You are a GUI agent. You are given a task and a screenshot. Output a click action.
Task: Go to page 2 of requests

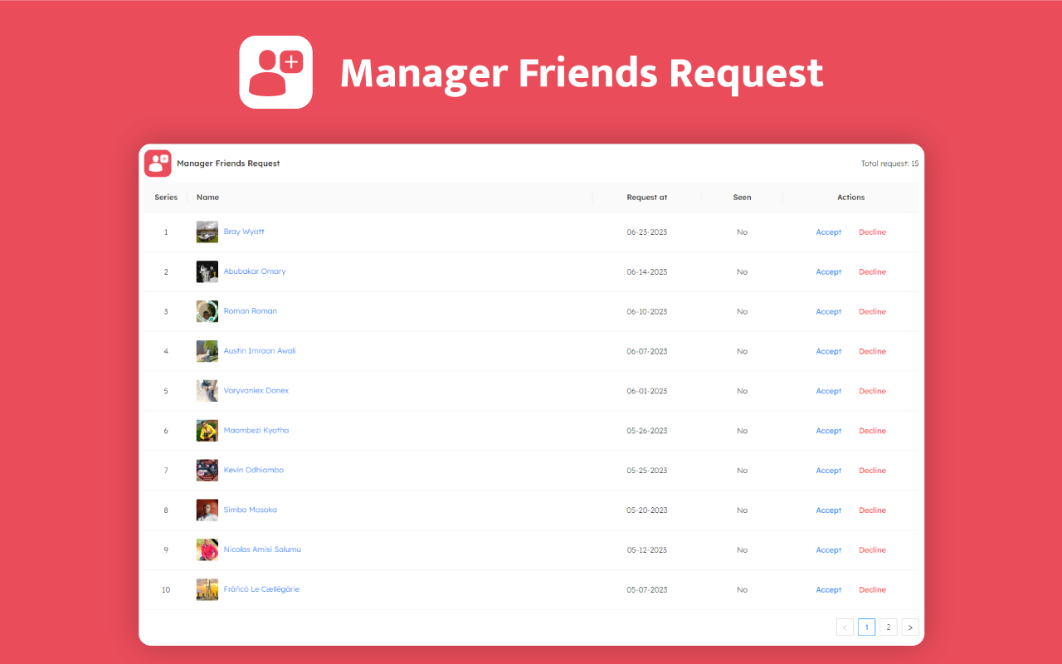pyautogui.click(x=888, y=627)
